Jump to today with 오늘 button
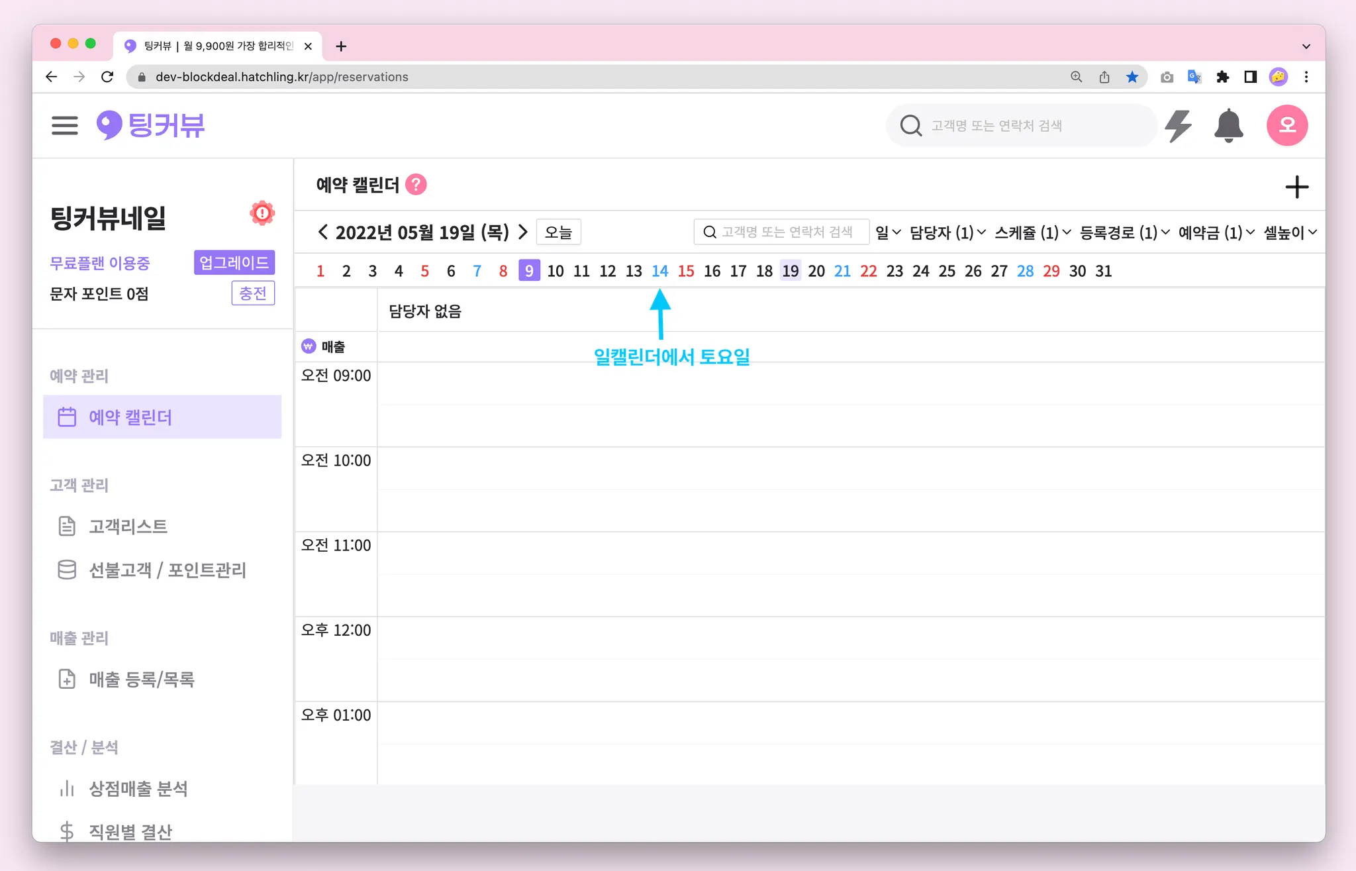1356x871 pixels. point(558,232)
